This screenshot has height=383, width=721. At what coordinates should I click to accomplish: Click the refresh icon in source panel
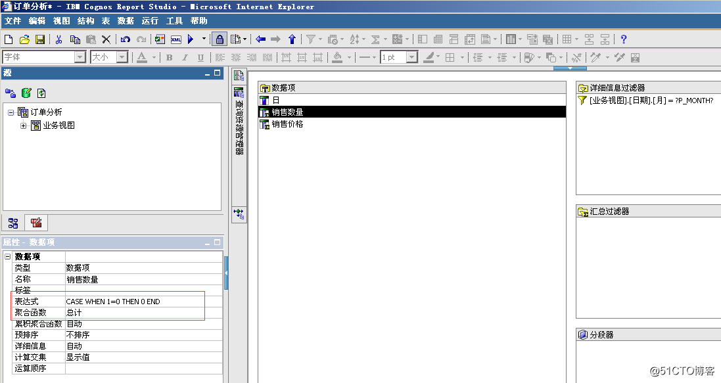tap(41, 93)
